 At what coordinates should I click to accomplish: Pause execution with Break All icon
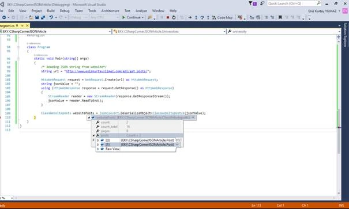coord(162,17)
